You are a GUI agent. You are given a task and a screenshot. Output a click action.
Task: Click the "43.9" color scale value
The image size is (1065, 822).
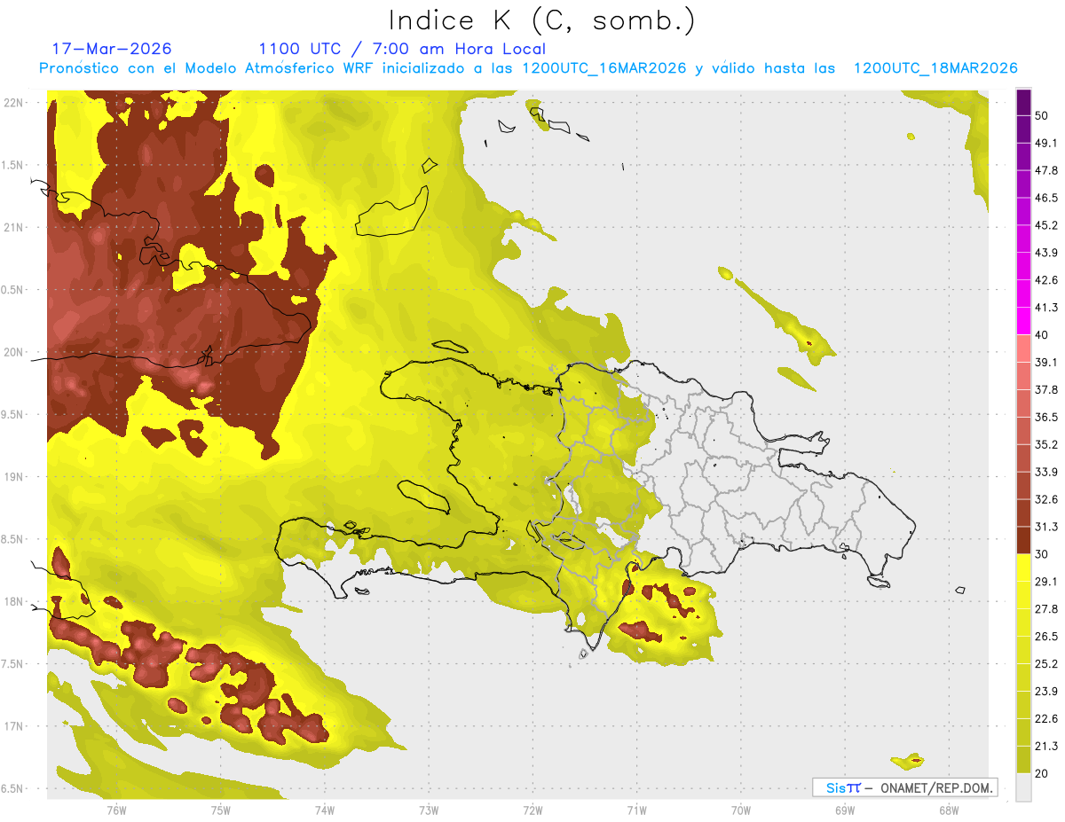point(1046,253)
